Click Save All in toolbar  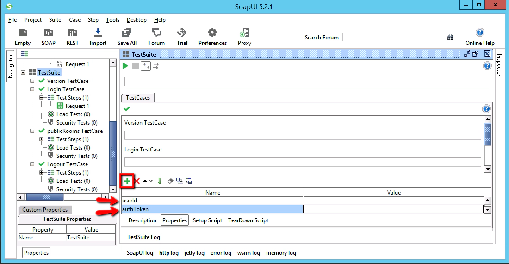(x=127, y=37)
